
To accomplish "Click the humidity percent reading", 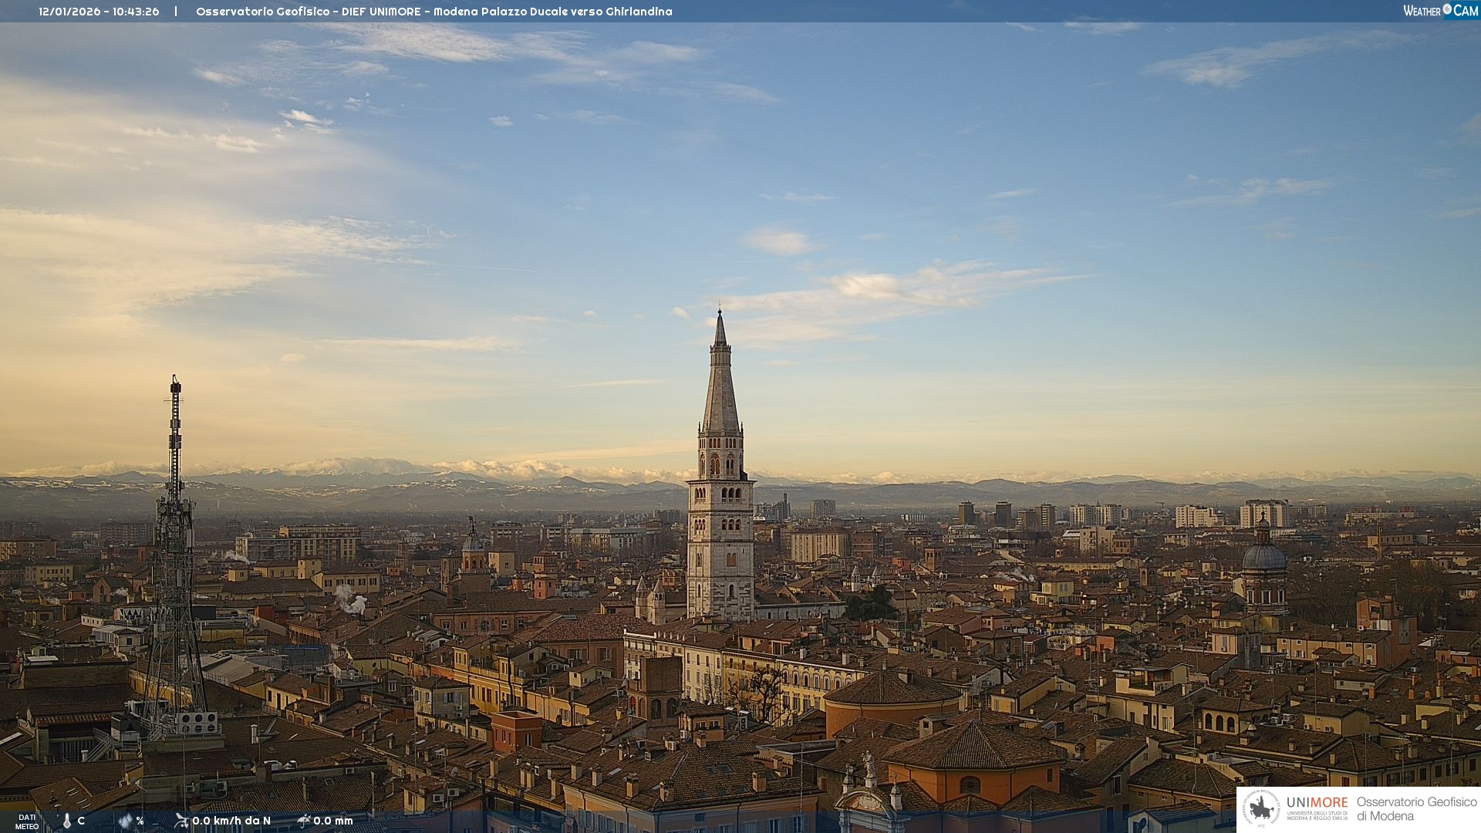I will tap(140, 821).
